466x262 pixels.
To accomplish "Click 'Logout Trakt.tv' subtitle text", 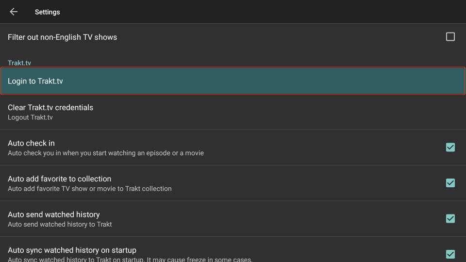I will click(x=30, y=117).
